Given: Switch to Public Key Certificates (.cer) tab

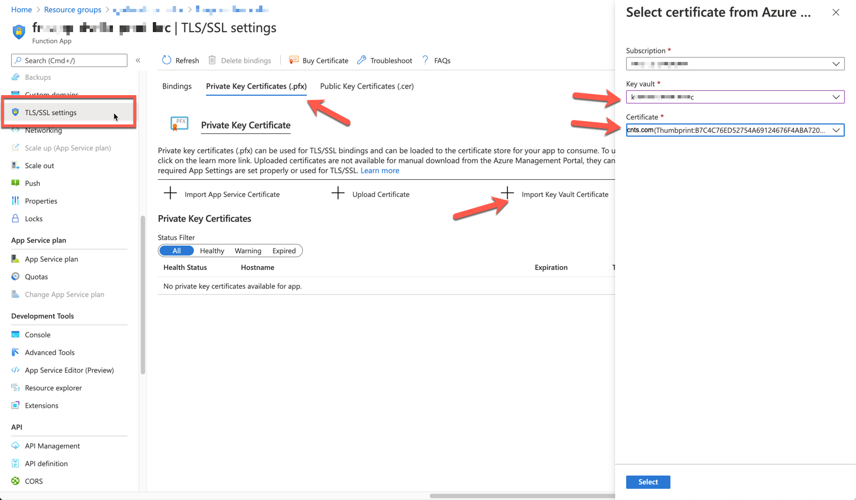Looking at the screenshot, I should pyautogui.click(x=367, y=86).
